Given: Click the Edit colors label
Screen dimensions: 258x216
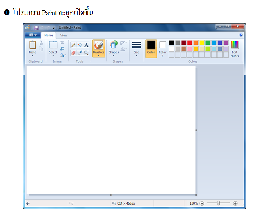Looking at the screenshot, I should point(235,54).
